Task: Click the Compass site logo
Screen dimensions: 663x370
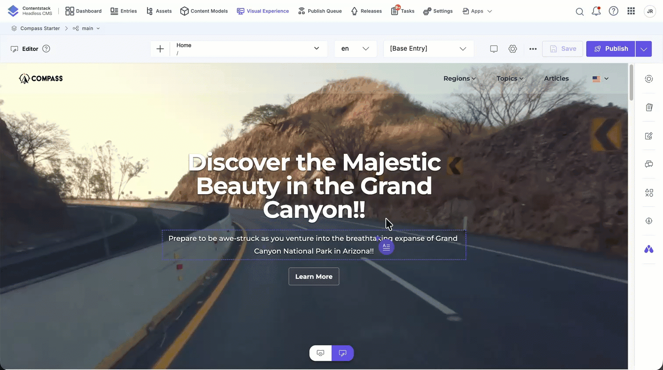Action: coord(41,78)
